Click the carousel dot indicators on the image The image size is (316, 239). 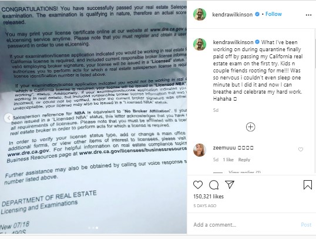click(x=93, y=228)
